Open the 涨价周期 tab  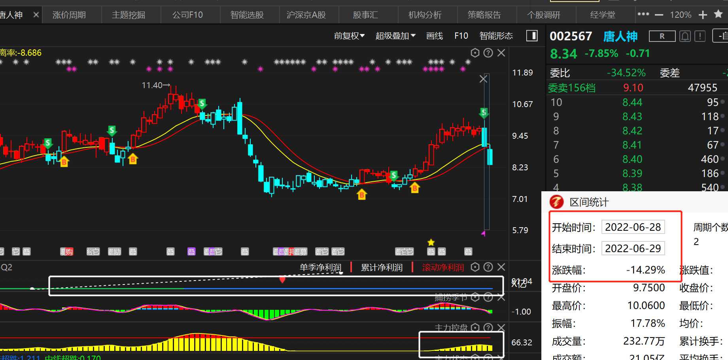[x=69, y=15]
